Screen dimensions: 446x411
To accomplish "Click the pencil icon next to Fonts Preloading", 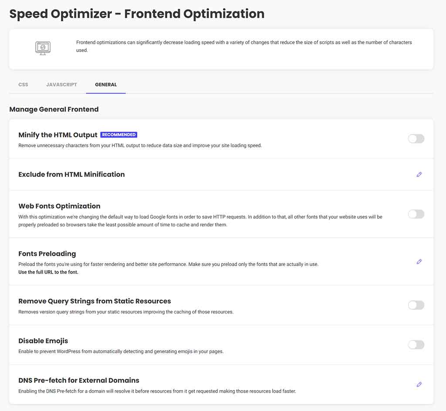I will click(x=419, y=262).
